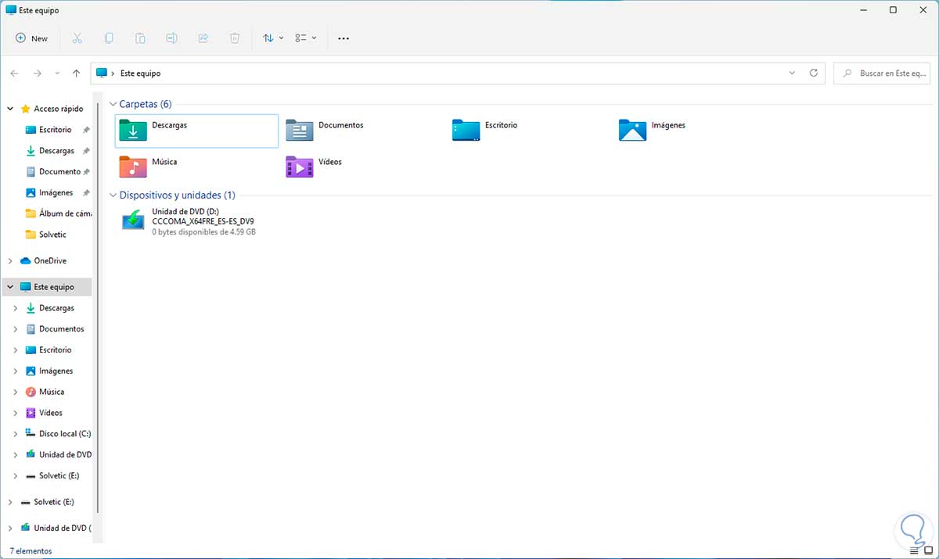Click the Pin icon beside Escritorio
This screenshot has height=559, width=939.
point(86,130)
